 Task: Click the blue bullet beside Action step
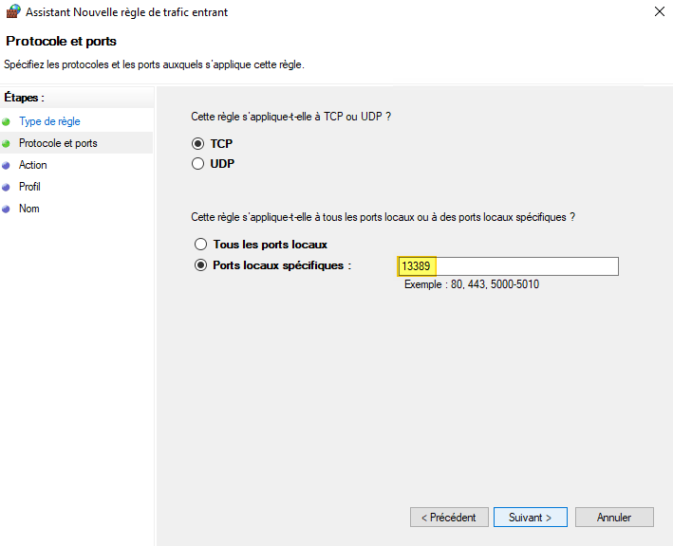pyautogui.click(x=7, y=165)
